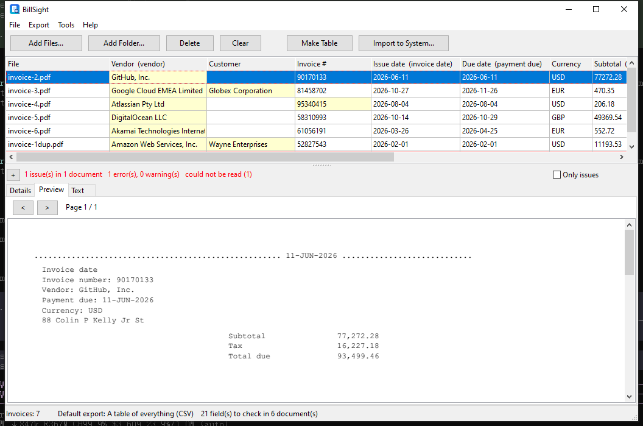Sort by the Currency column header
This screenshot has width=643, height=426.
(571, 63)
